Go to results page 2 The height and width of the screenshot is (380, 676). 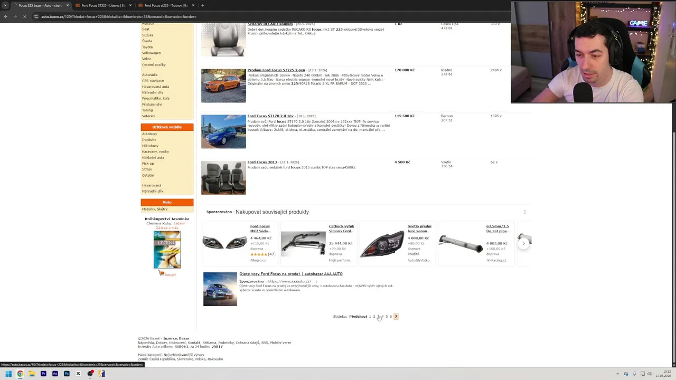coord(374,317)
